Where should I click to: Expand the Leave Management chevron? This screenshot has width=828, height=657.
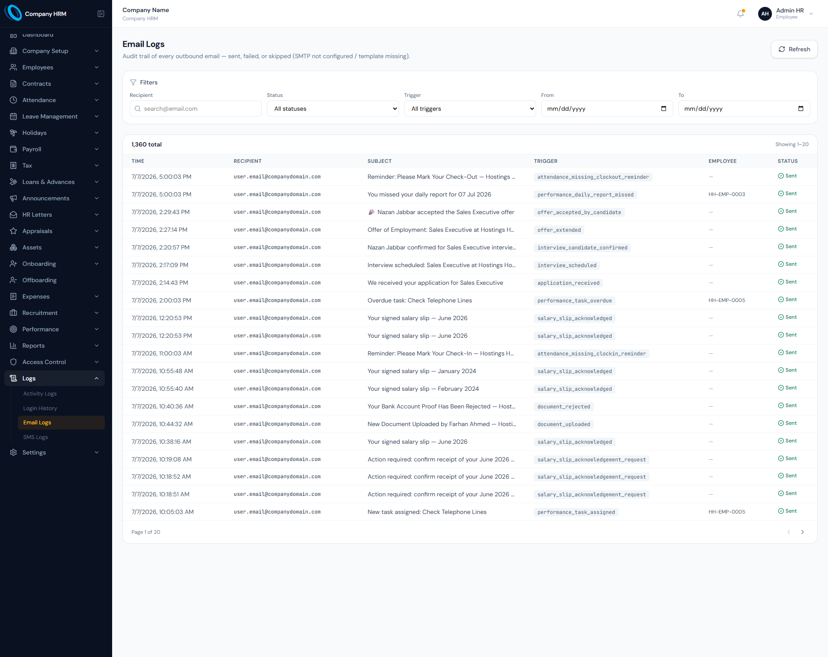click(97, 116)
